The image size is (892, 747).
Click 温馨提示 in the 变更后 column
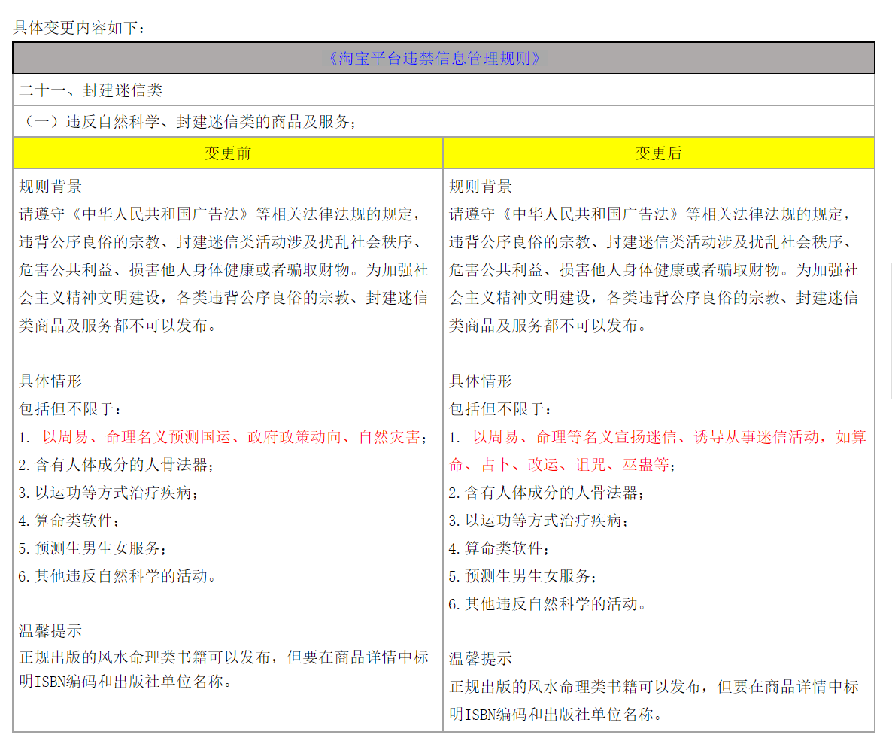click(480, 658)
